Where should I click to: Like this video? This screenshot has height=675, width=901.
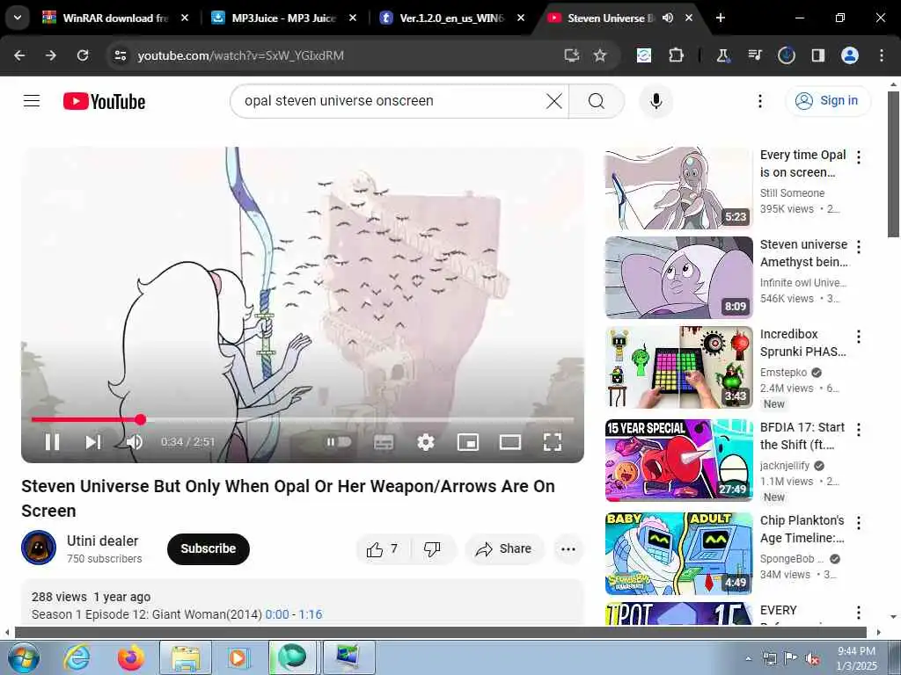[383, 549]
